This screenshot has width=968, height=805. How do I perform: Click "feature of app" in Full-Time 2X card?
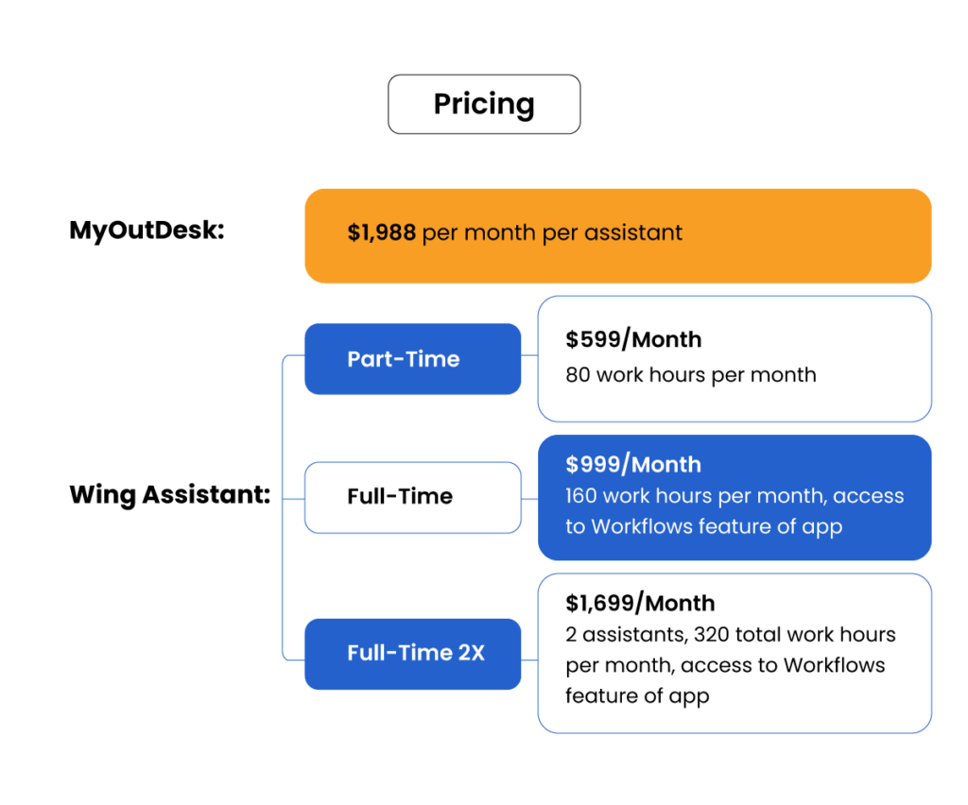coord(637,696)
